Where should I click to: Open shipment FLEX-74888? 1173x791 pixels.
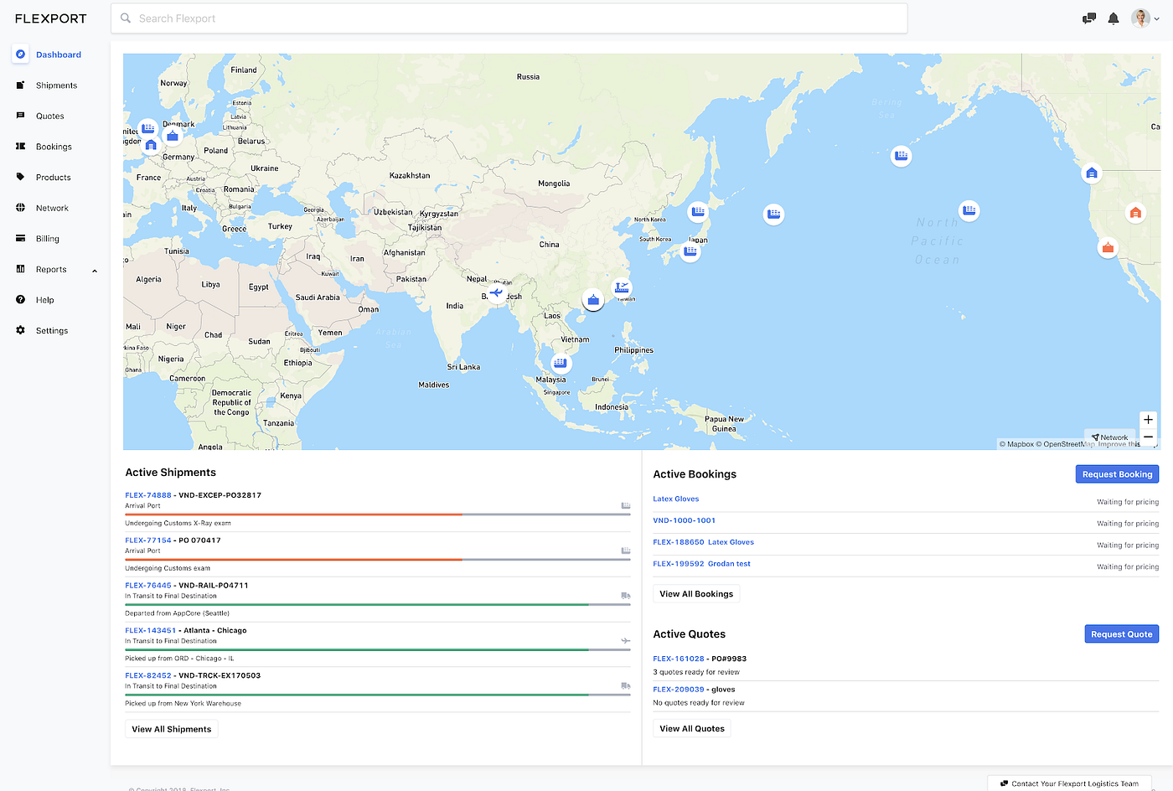pos(147,494)
